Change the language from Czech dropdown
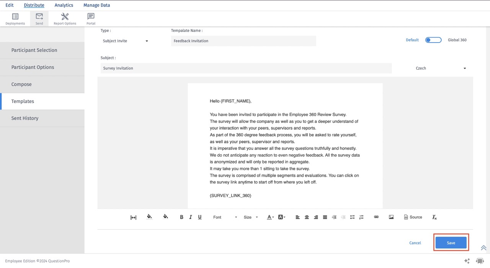The width and height of the screenshot is (490, 268). point(440,68)
